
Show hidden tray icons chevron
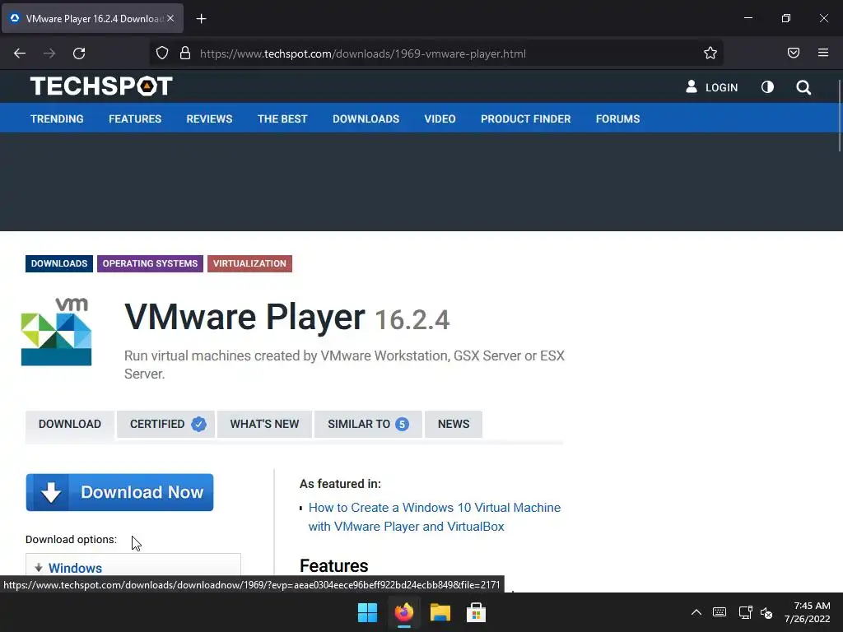pos(696,612)
